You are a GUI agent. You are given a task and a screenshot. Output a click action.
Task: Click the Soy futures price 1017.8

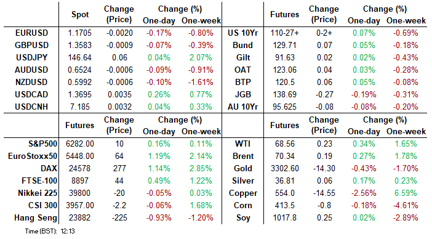(x=284, y=218)
